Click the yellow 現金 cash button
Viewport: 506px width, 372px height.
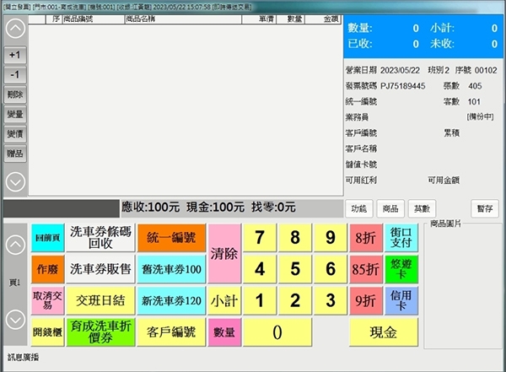[384, 332]
